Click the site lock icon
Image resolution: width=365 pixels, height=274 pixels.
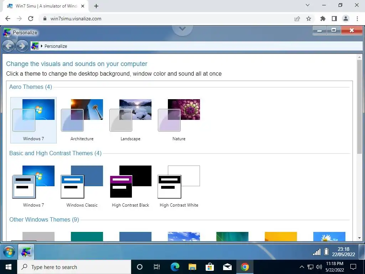click(x=45, y=19)
